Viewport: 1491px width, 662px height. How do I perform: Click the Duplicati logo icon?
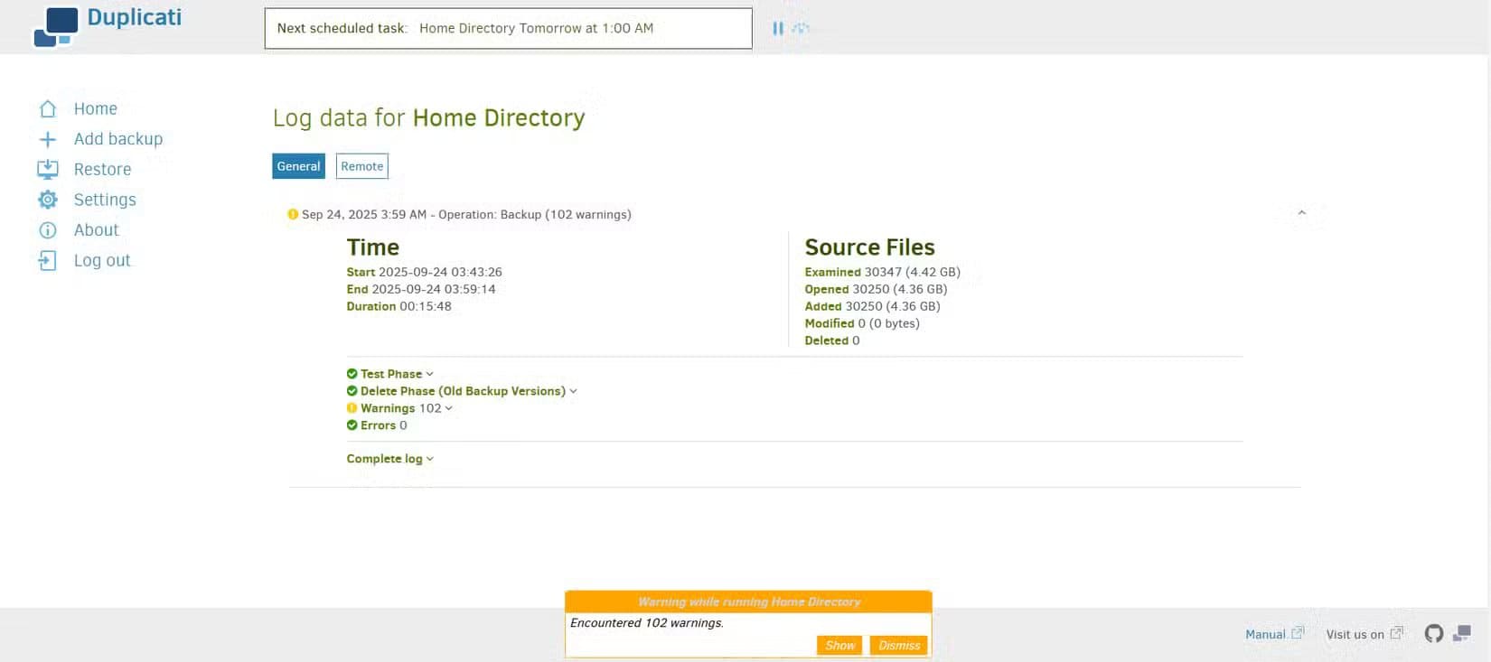coord(56,26)
